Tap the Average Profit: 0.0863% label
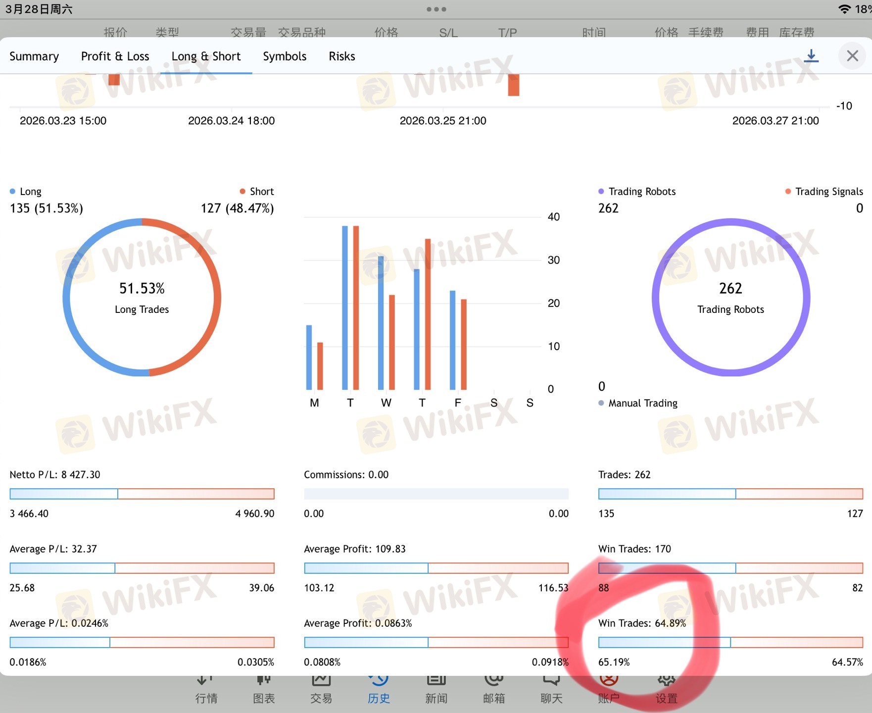This screenshot has width=872, height=713. pyautogui.click(x=358, y=623)
